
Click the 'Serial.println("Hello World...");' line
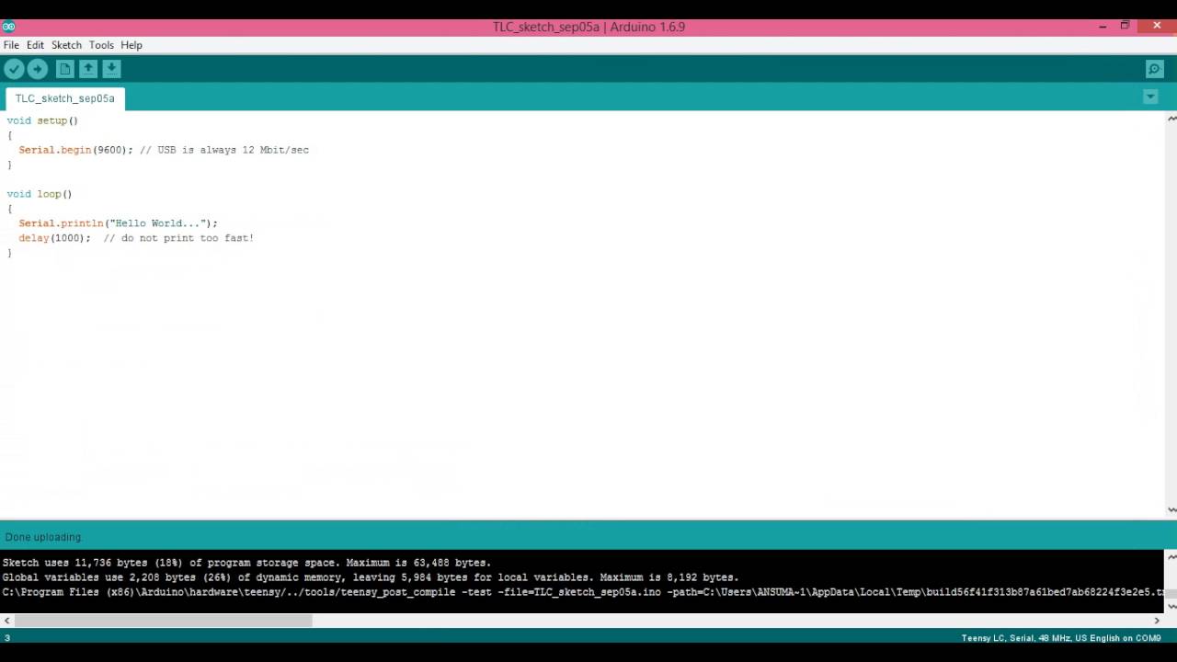pos(118,223)
